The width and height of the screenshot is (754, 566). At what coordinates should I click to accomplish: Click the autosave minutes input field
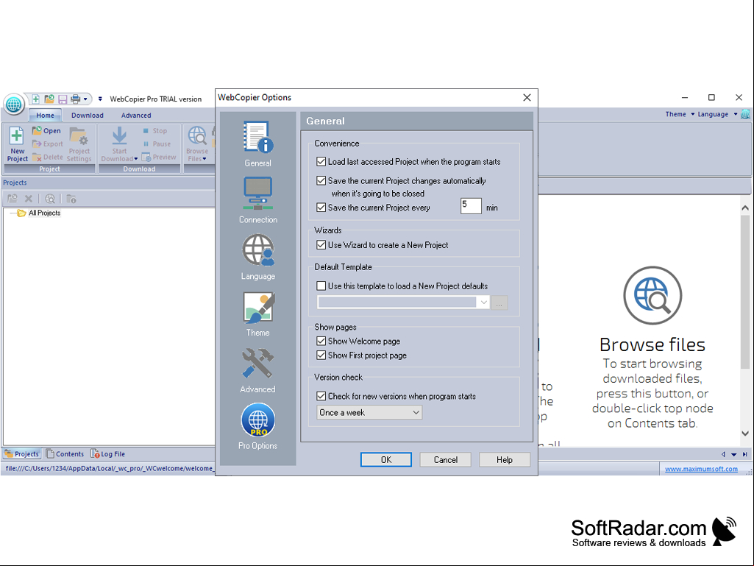point(471,206)
